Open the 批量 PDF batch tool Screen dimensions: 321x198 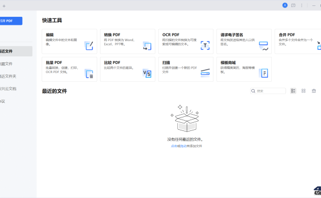coord(69,69)
